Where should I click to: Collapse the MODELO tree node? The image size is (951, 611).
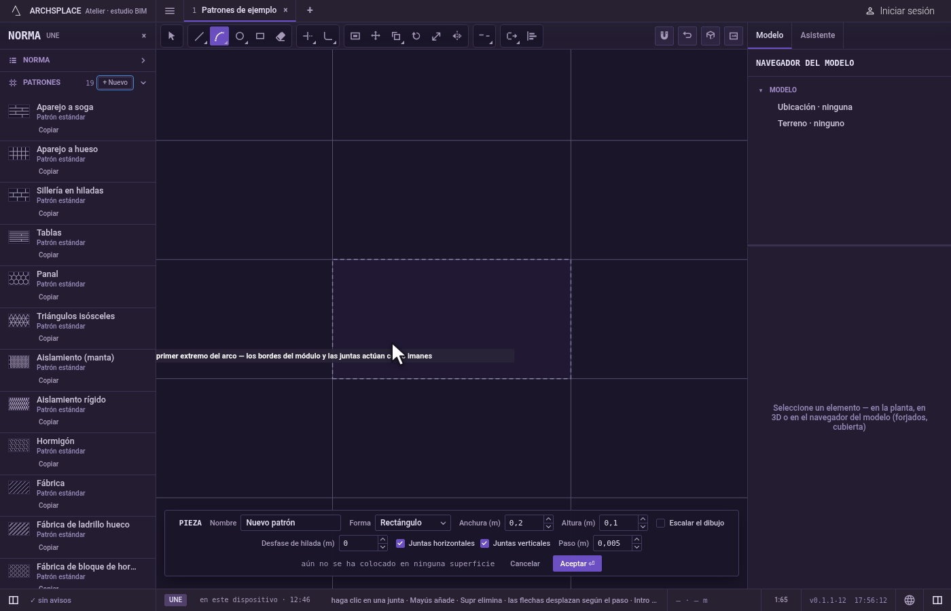point(761,90)
